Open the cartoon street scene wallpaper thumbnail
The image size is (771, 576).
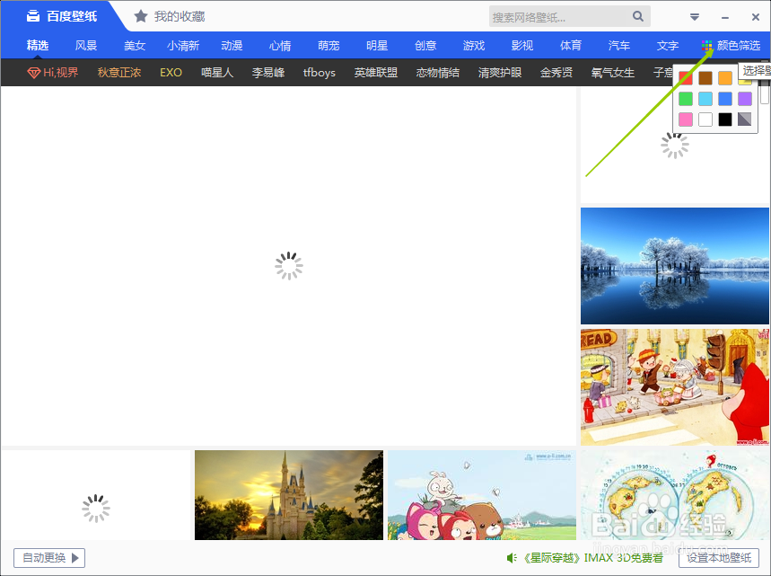675,387
